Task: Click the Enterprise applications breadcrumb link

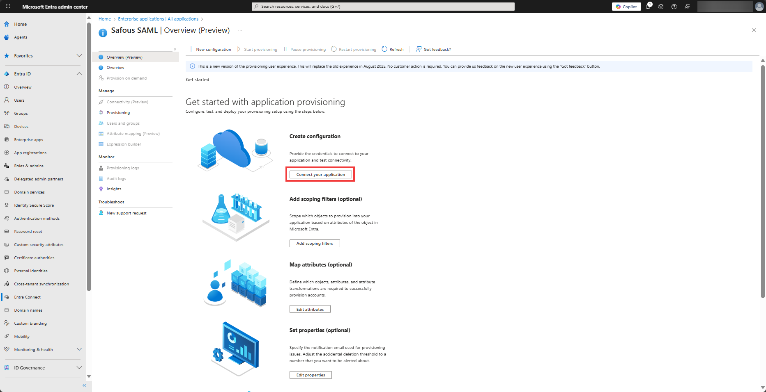Action: 158,19
